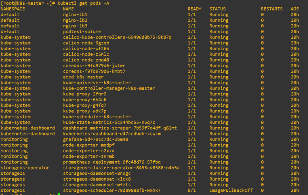Click the kube-state-metrics pod name
308x195 pixels.
[109, 122]
